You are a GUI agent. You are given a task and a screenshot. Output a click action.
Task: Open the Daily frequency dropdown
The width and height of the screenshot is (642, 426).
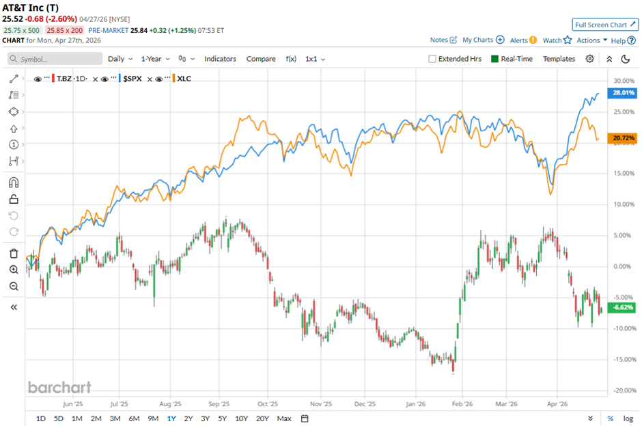click(120, 59)
